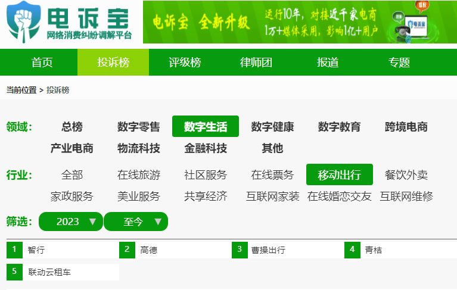Image resolution: width=457 pixels, height=290 pixels.
Task: Filter by 互联网维修 industry
Action: point(406,197)
